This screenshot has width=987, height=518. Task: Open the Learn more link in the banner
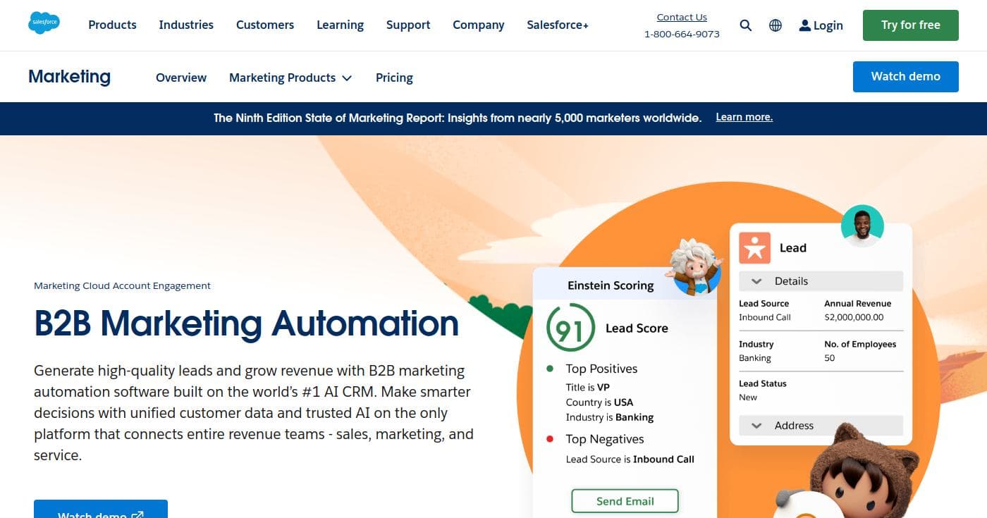point(744,117)
